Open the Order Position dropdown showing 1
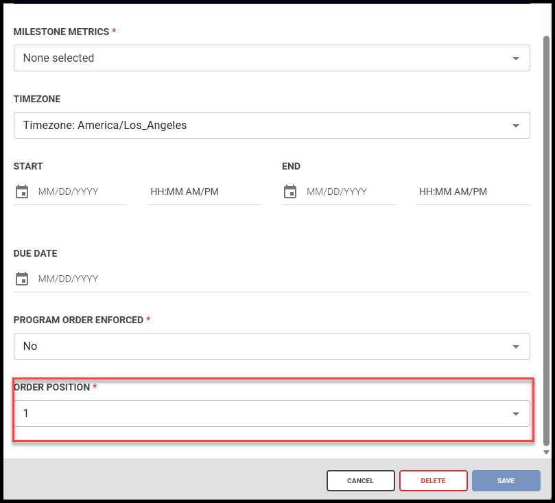555x503 pixels. 261,414
